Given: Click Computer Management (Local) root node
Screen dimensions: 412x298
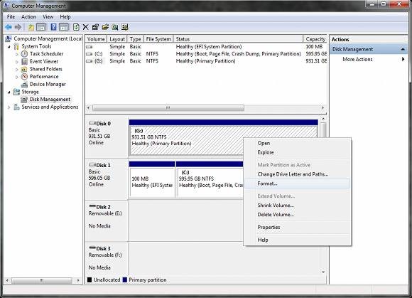Looking at the screenshot, I should point(48,38).
